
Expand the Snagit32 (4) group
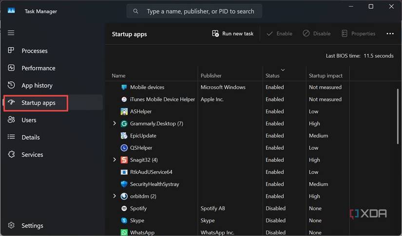point(115,160)
